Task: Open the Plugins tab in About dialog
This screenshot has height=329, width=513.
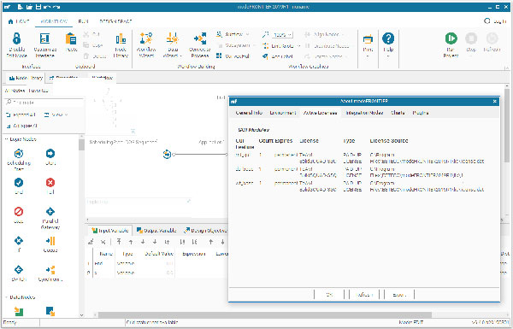Action: (x=421, y=113)
